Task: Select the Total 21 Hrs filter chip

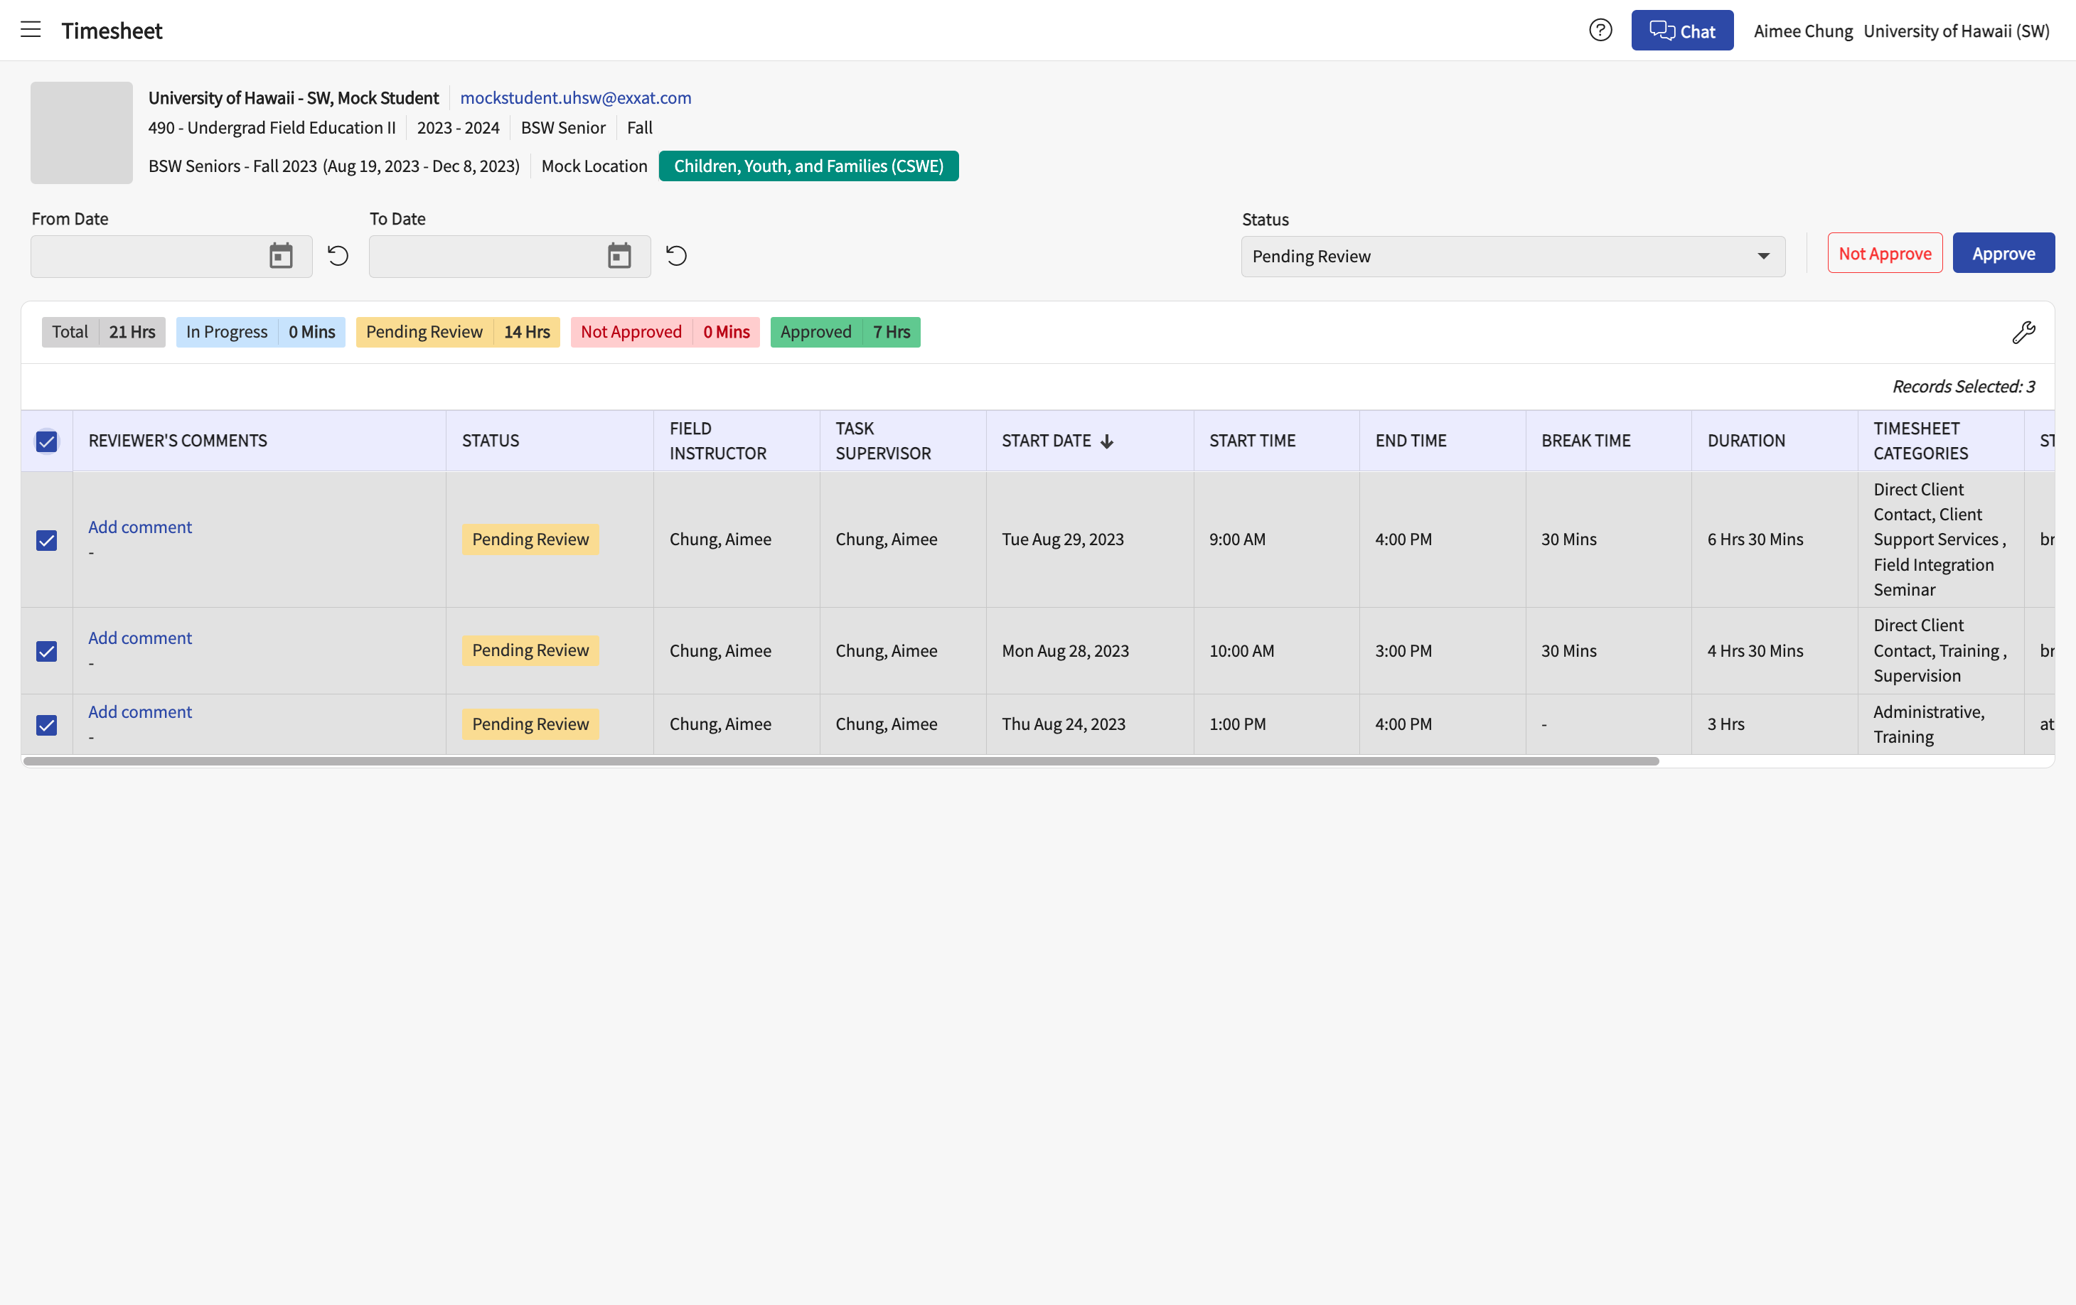Action: 104,332
